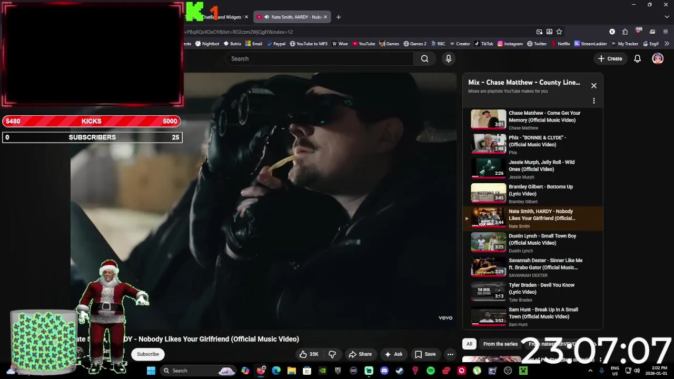The width and height of the screenshot is (674, 379).
Task: Open YouTube notifications bell
Action: (x=637, y=59)
